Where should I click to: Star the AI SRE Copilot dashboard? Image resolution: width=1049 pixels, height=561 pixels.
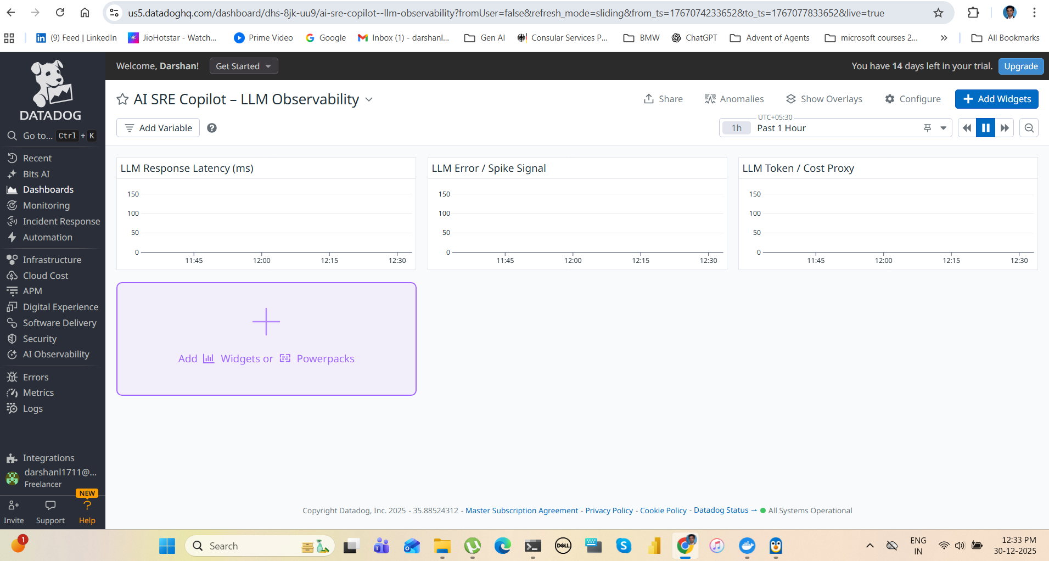122,99
